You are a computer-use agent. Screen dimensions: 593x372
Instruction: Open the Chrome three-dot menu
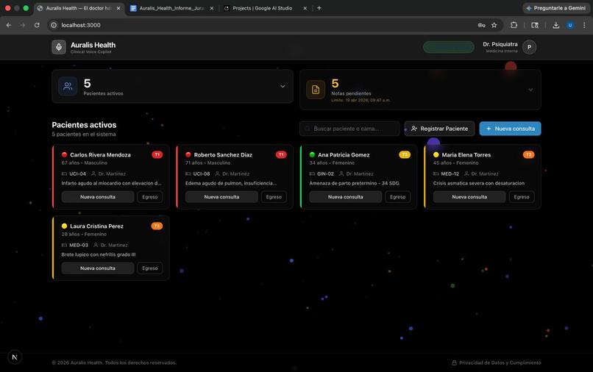coord(584,25)
